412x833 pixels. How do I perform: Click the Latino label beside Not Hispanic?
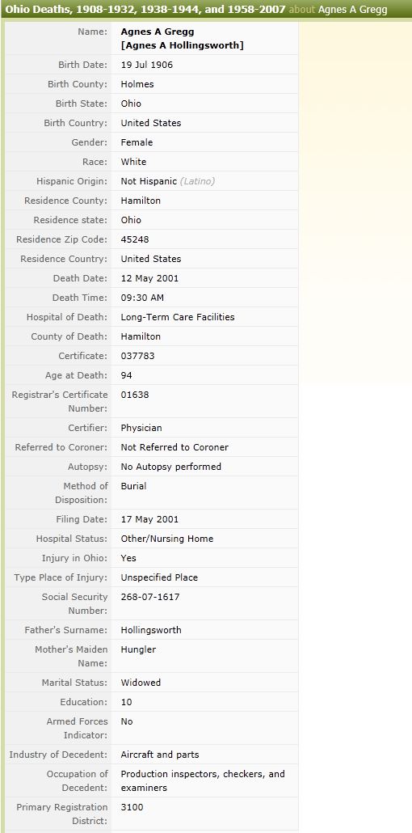[x=197, y=181]
